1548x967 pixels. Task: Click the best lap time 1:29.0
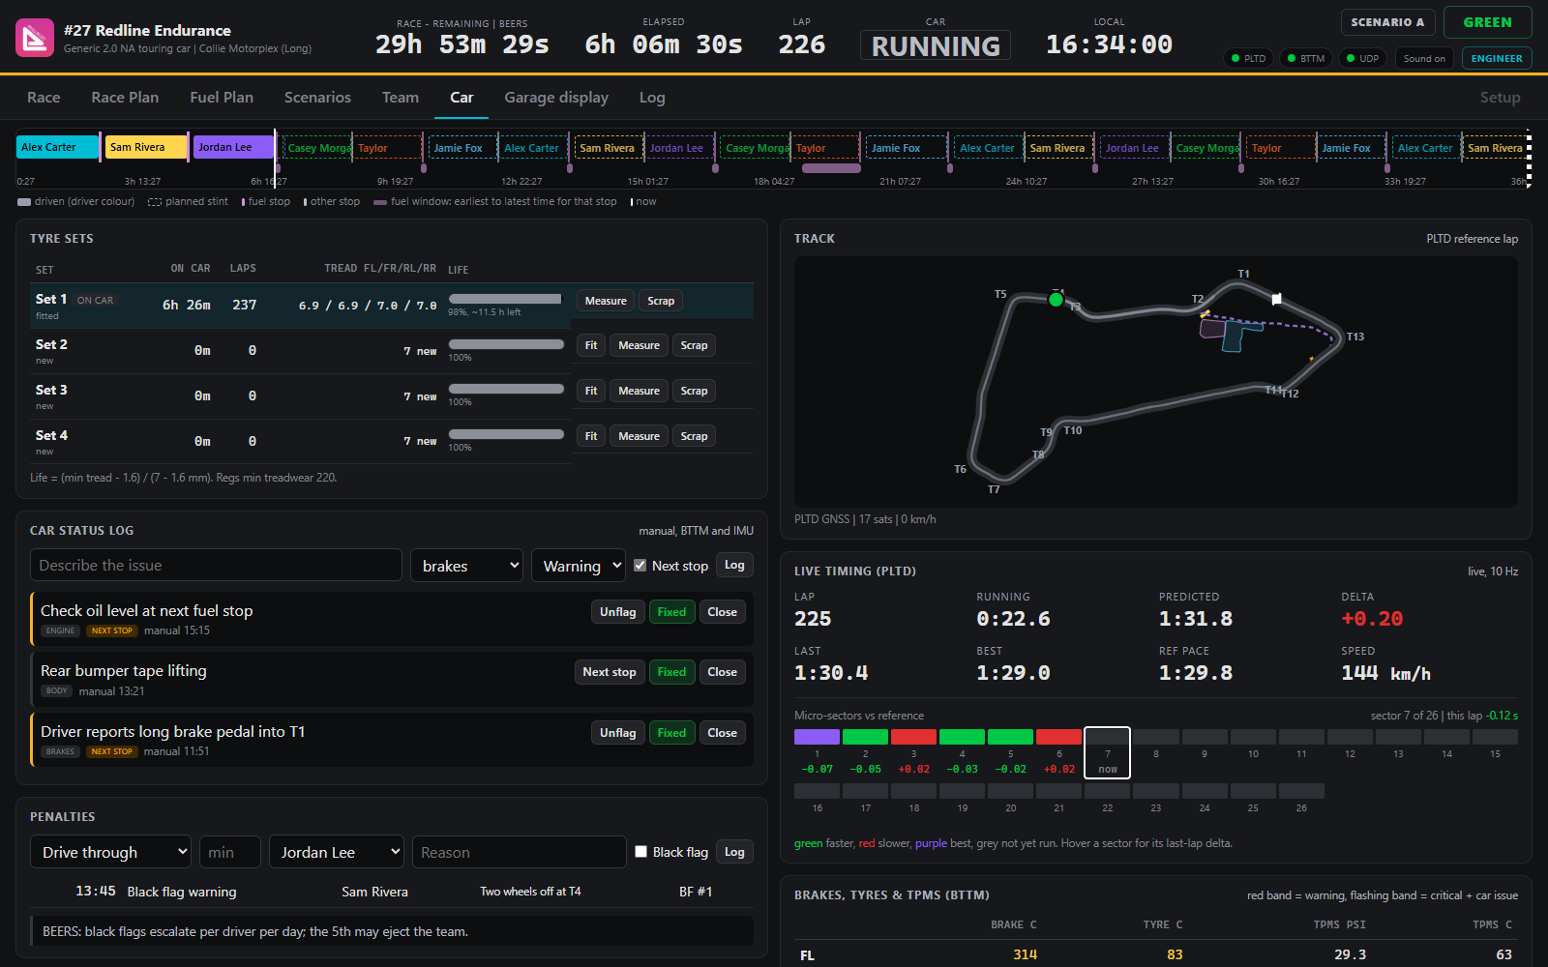pyautogui.click(x=1013, y=673)
